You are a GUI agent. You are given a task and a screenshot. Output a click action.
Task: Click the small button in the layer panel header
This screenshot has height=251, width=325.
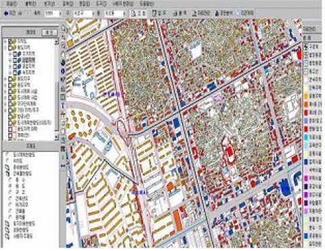point(49,32)
